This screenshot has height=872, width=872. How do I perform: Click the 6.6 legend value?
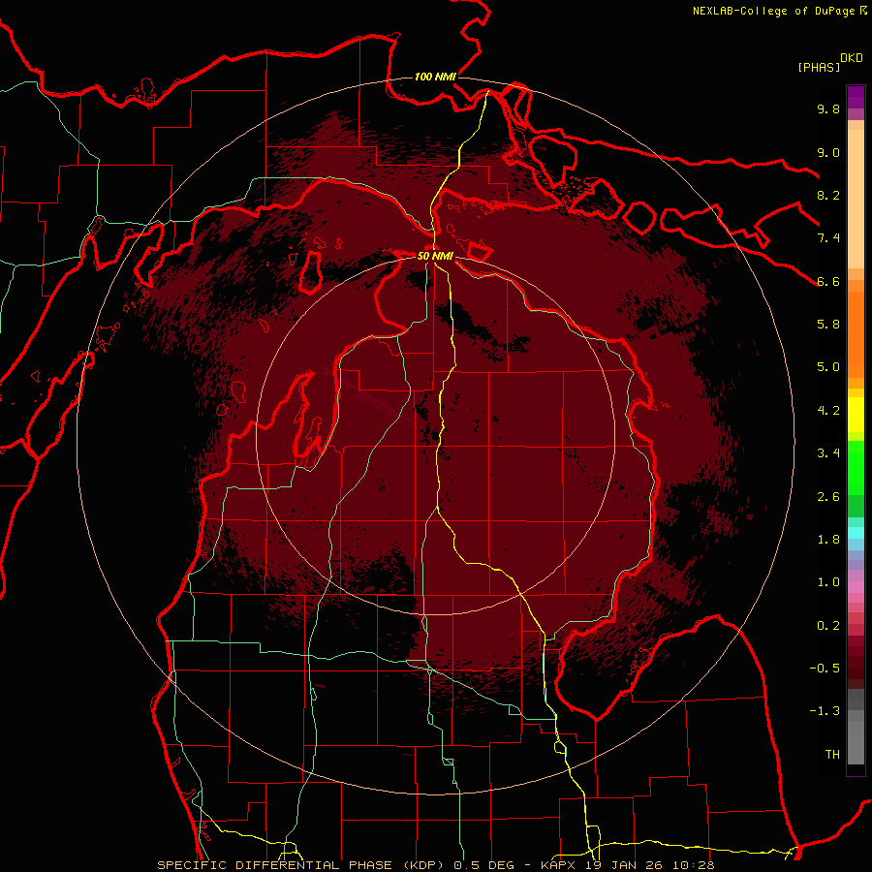click(828, 281)
